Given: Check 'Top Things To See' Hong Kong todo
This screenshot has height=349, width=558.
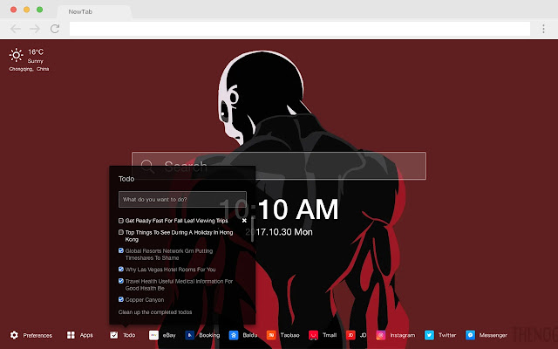Looking at the screenshot, I should [x=121, y=232].
